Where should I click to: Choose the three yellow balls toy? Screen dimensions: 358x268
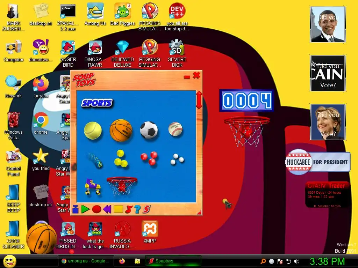pos(121,158)
